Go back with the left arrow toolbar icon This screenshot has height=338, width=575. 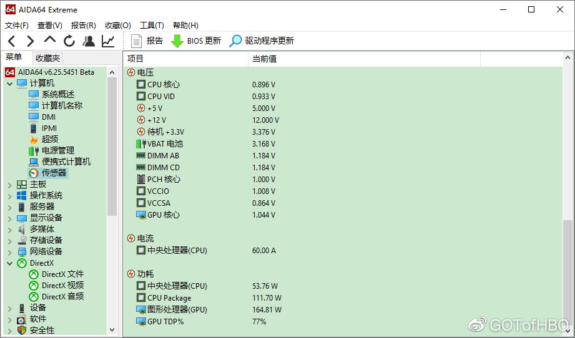pyautogui.click(x=12, y=41)
